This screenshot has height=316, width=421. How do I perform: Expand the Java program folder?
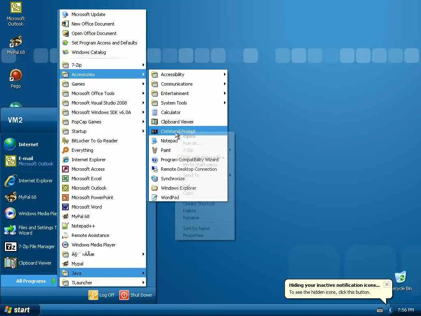pyautogui.click(x=102, y=273)
